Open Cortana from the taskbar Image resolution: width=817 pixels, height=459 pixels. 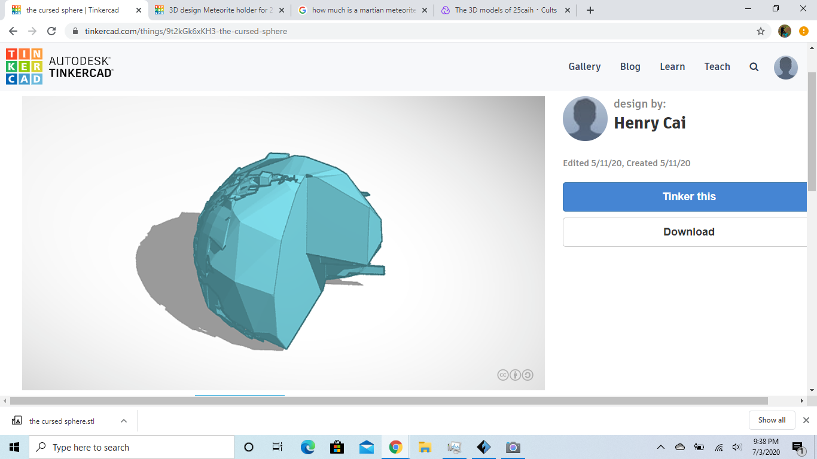(249, 447)
